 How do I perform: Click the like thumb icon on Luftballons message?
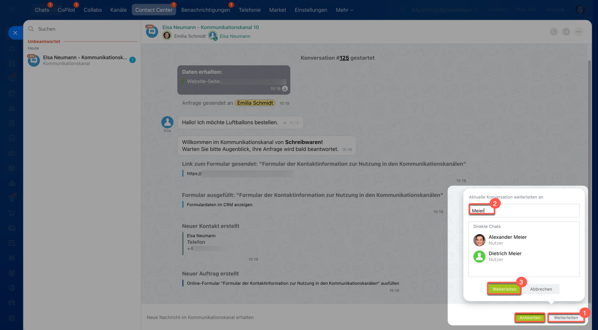click(x=285, y=123)
